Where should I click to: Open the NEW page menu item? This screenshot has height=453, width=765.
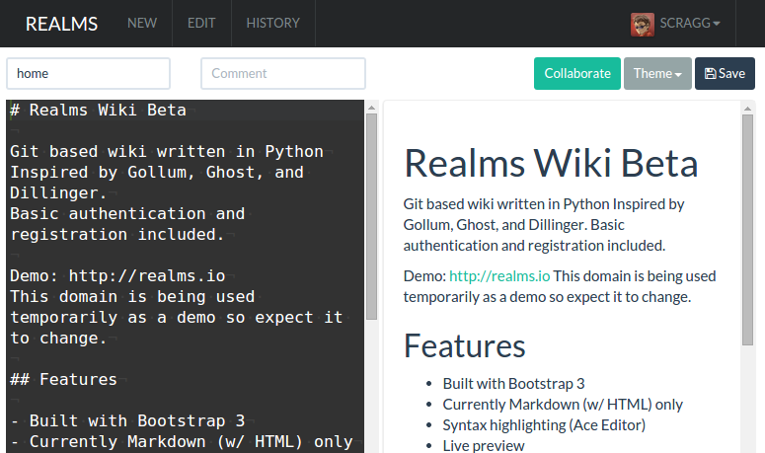(142, 24)
